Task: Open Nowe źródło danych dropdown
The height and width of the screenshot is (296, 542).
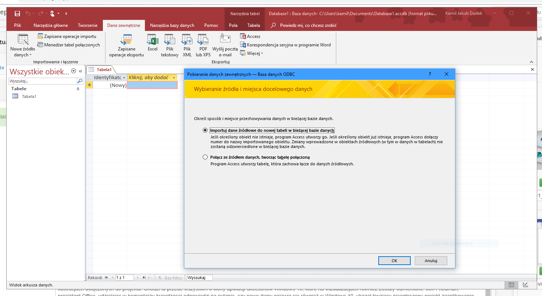Action: pos(22,46)
